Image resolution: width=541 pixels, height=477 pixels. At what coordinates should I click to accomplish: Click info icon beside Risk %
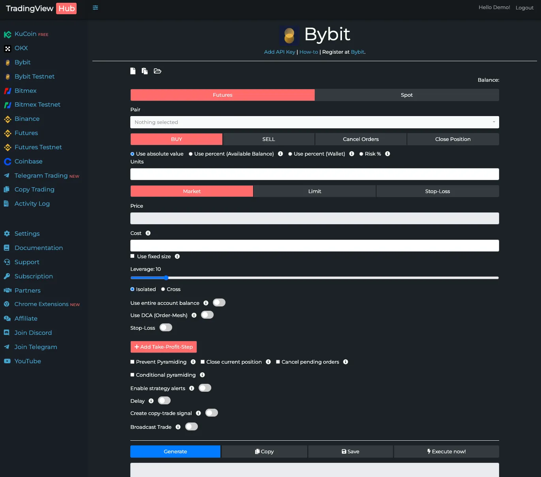pyautogui.click(x=387, y=154)
